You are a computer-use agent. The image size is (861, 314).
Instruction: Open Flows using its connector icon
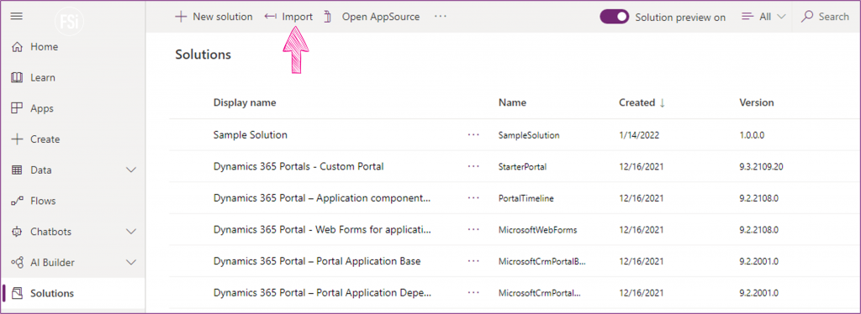17,201
